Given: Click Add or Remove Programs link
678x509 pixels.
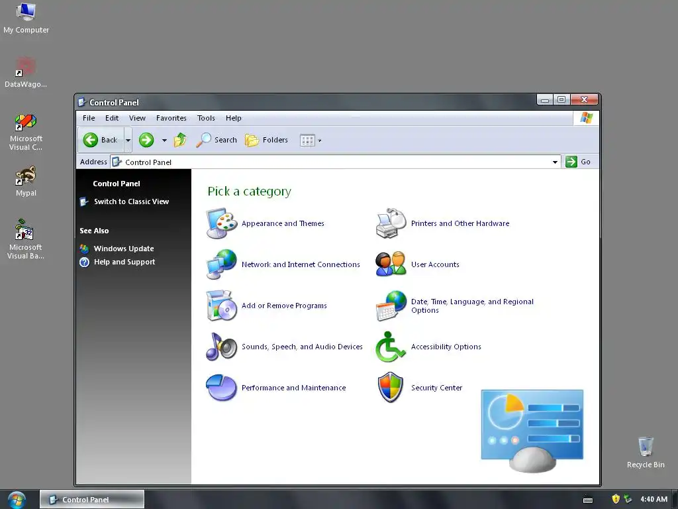Looking at the screenshot, I should pos(284,306).
